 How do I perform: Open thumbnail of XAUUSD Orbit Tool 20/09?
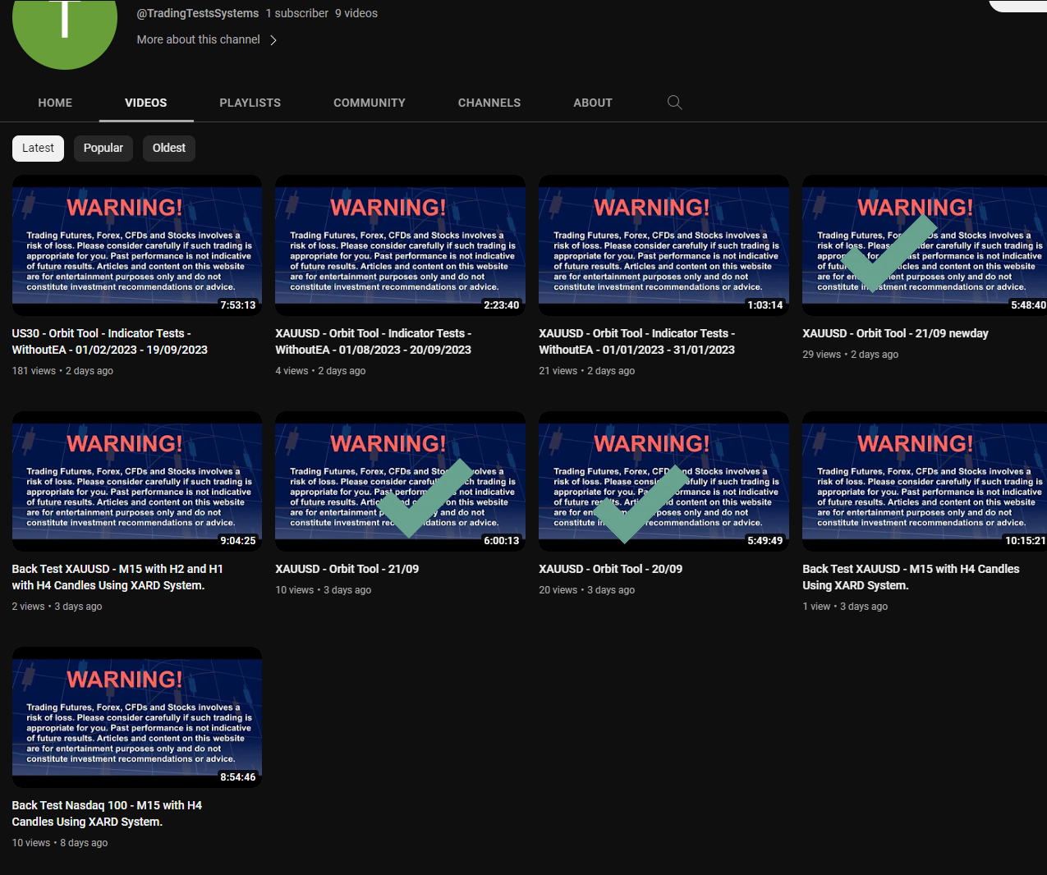664,481
